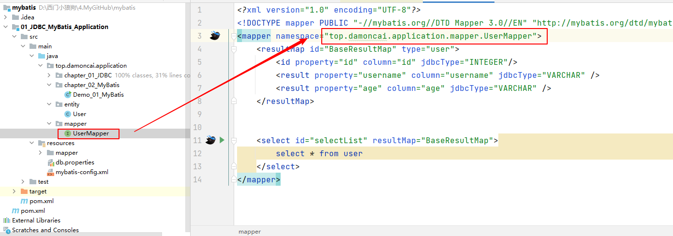The width and height of the screenshot is (673, 236).
Task: Click the mapper breadcrumb at editor bottom
Action: tap(250, 232)
